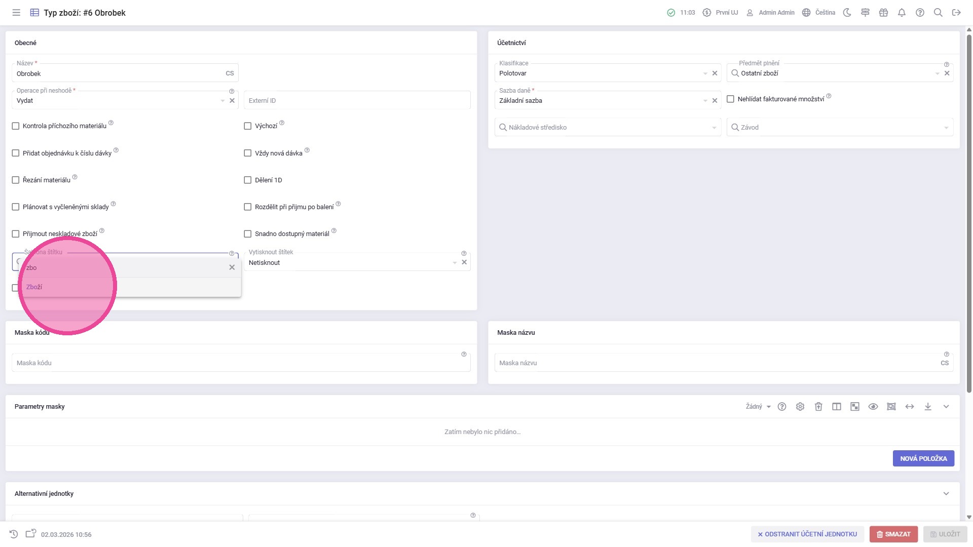
Task: Open the gift icon in top bar
Action: pos(883,13)
